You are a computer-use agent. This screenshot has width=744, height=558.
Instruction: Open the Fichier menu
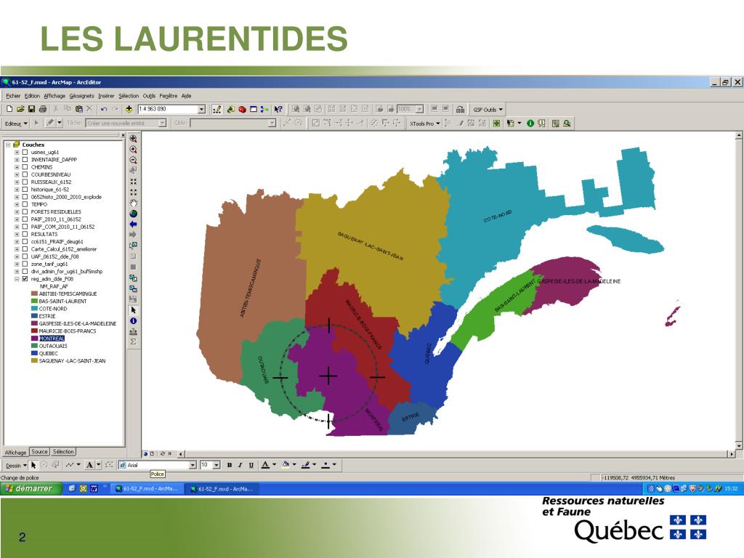(x=13, y=96)
